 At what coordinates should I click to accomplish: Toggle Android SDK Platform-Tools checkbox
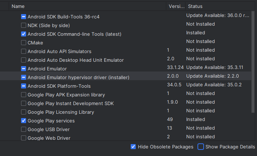[x=24, y=86]
